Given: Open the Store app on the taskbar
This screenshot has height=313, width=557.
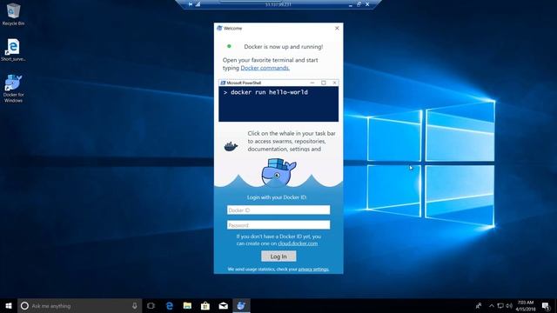Looking at the screenshot, I should pos(205,305).
